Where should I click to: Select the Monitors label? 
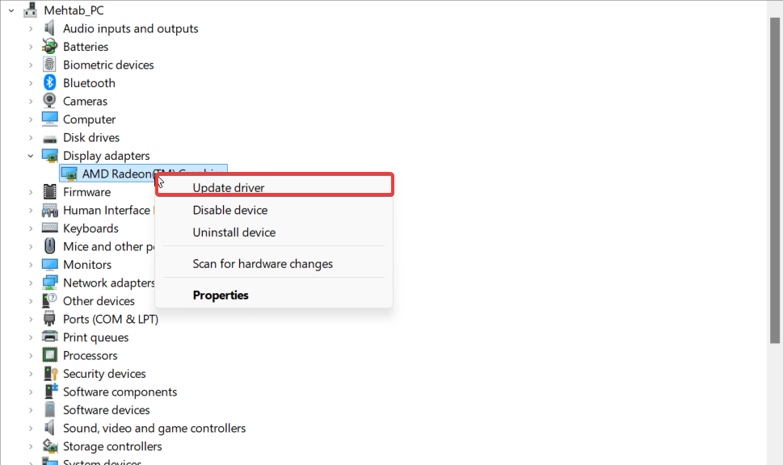87,265
